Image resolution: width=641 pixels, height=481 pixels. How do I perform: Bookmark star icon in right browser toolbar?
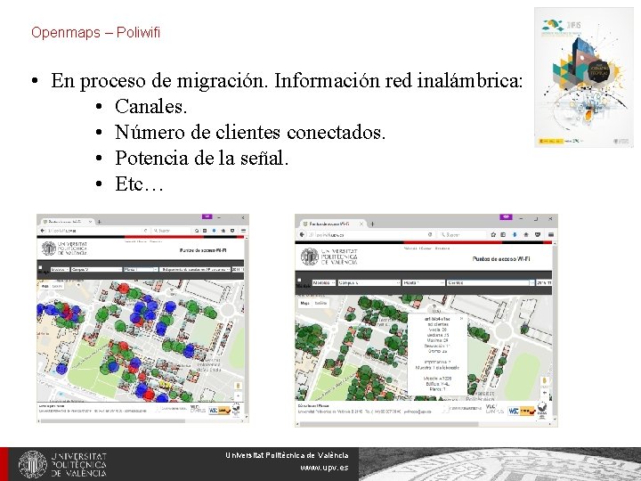493,235
